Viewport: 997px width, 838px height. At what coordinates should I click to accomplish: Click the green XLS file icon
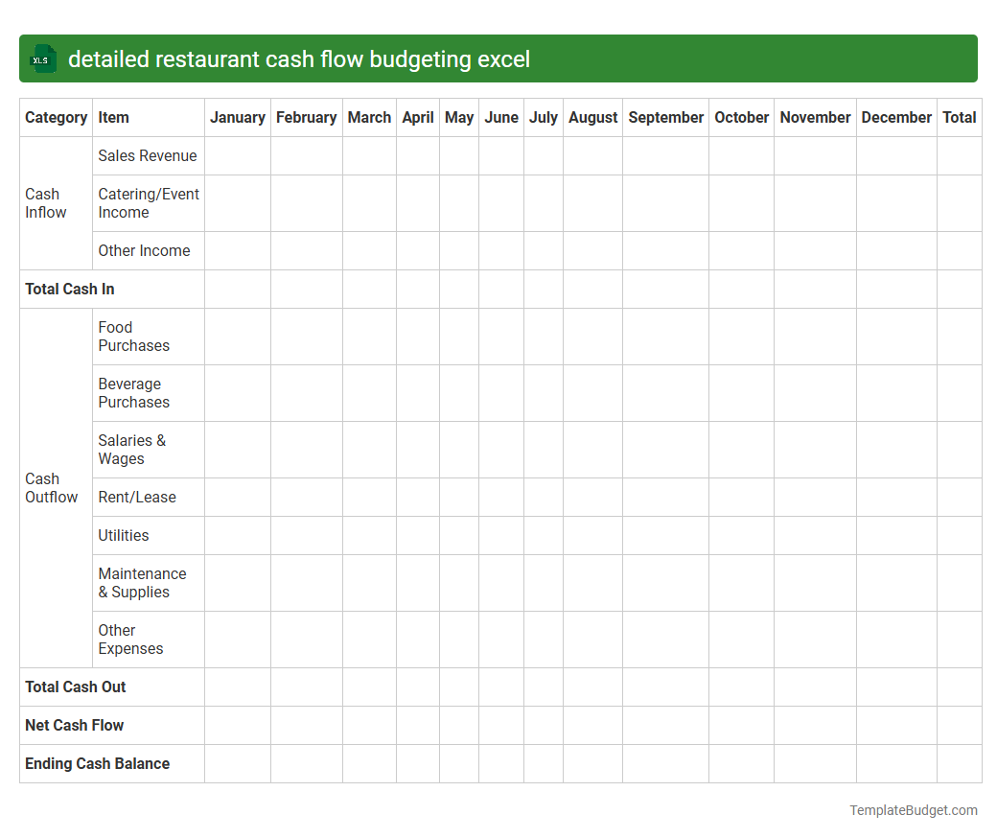pos(42,58)
